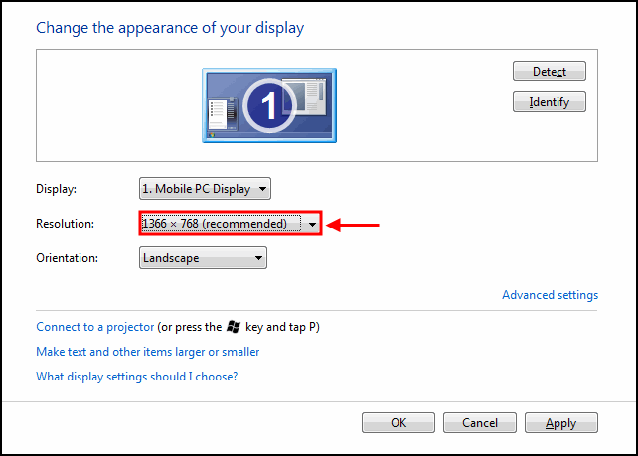
Task: Click the Orientation field label
Action: (x=67, y=258)
